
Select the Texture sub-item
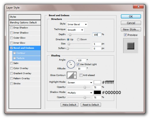(27, 58)
